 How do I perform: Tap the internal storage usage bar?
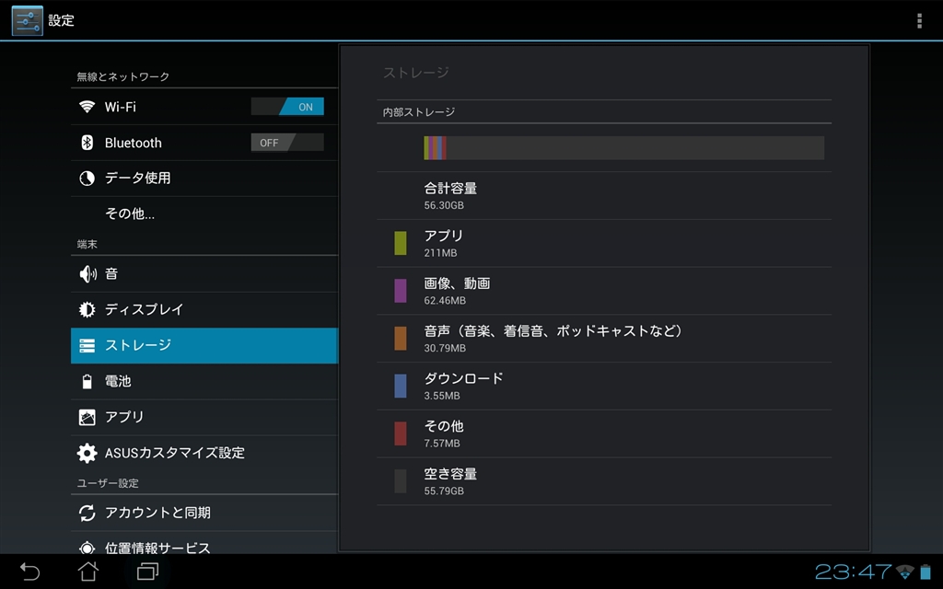tap(623, 148)
